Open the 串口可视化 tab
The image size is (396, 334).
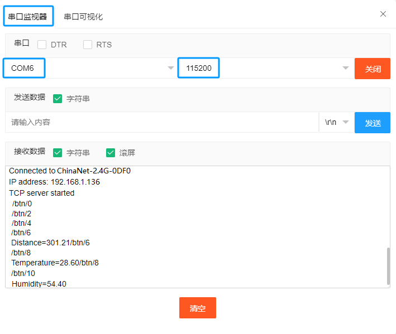pos(83,17)
